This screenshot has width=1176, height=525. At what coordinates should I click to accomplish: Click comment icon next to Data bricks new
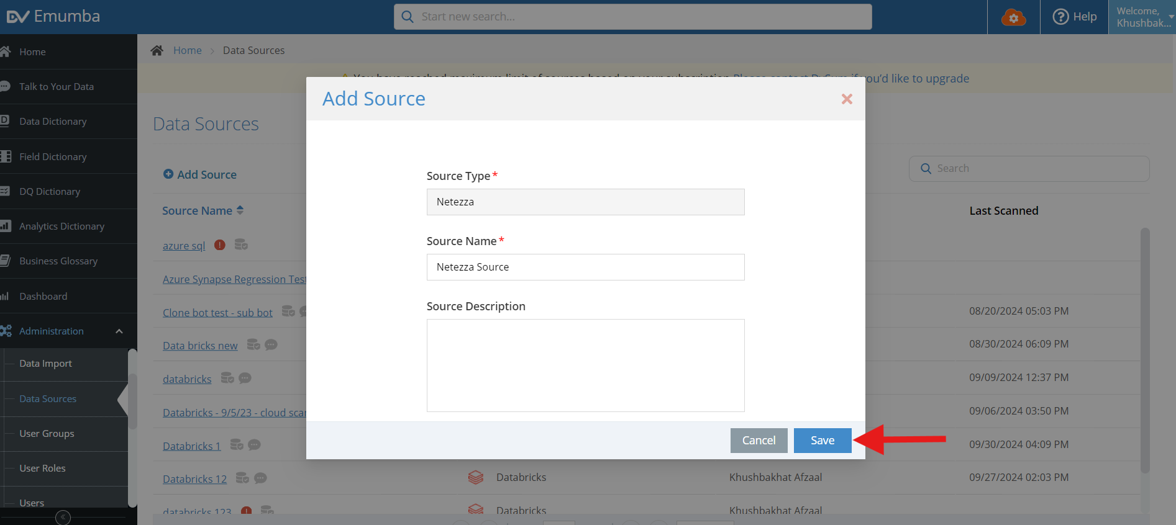click(271, 344)
